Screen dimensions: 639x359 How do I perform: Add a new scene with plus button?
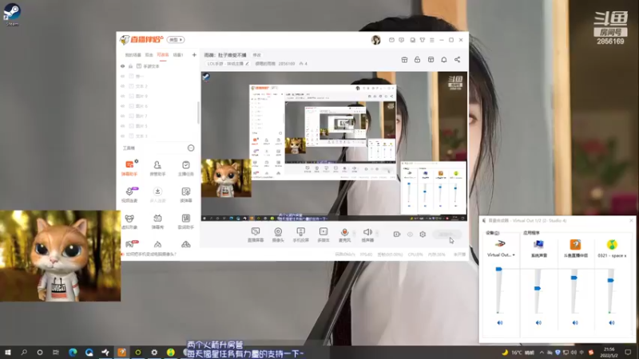[x=194, y=55]
